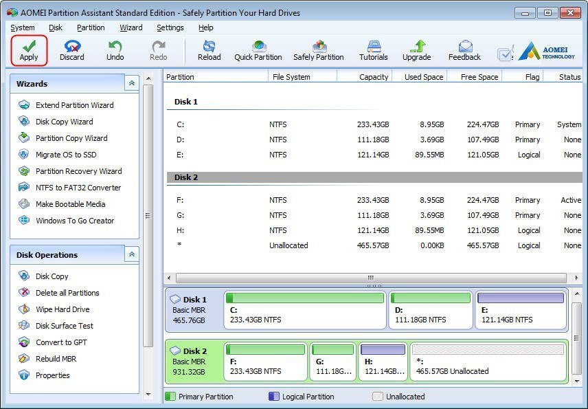
Task: Click the partition list horizontal scrollbar
Action: (371, 278)
